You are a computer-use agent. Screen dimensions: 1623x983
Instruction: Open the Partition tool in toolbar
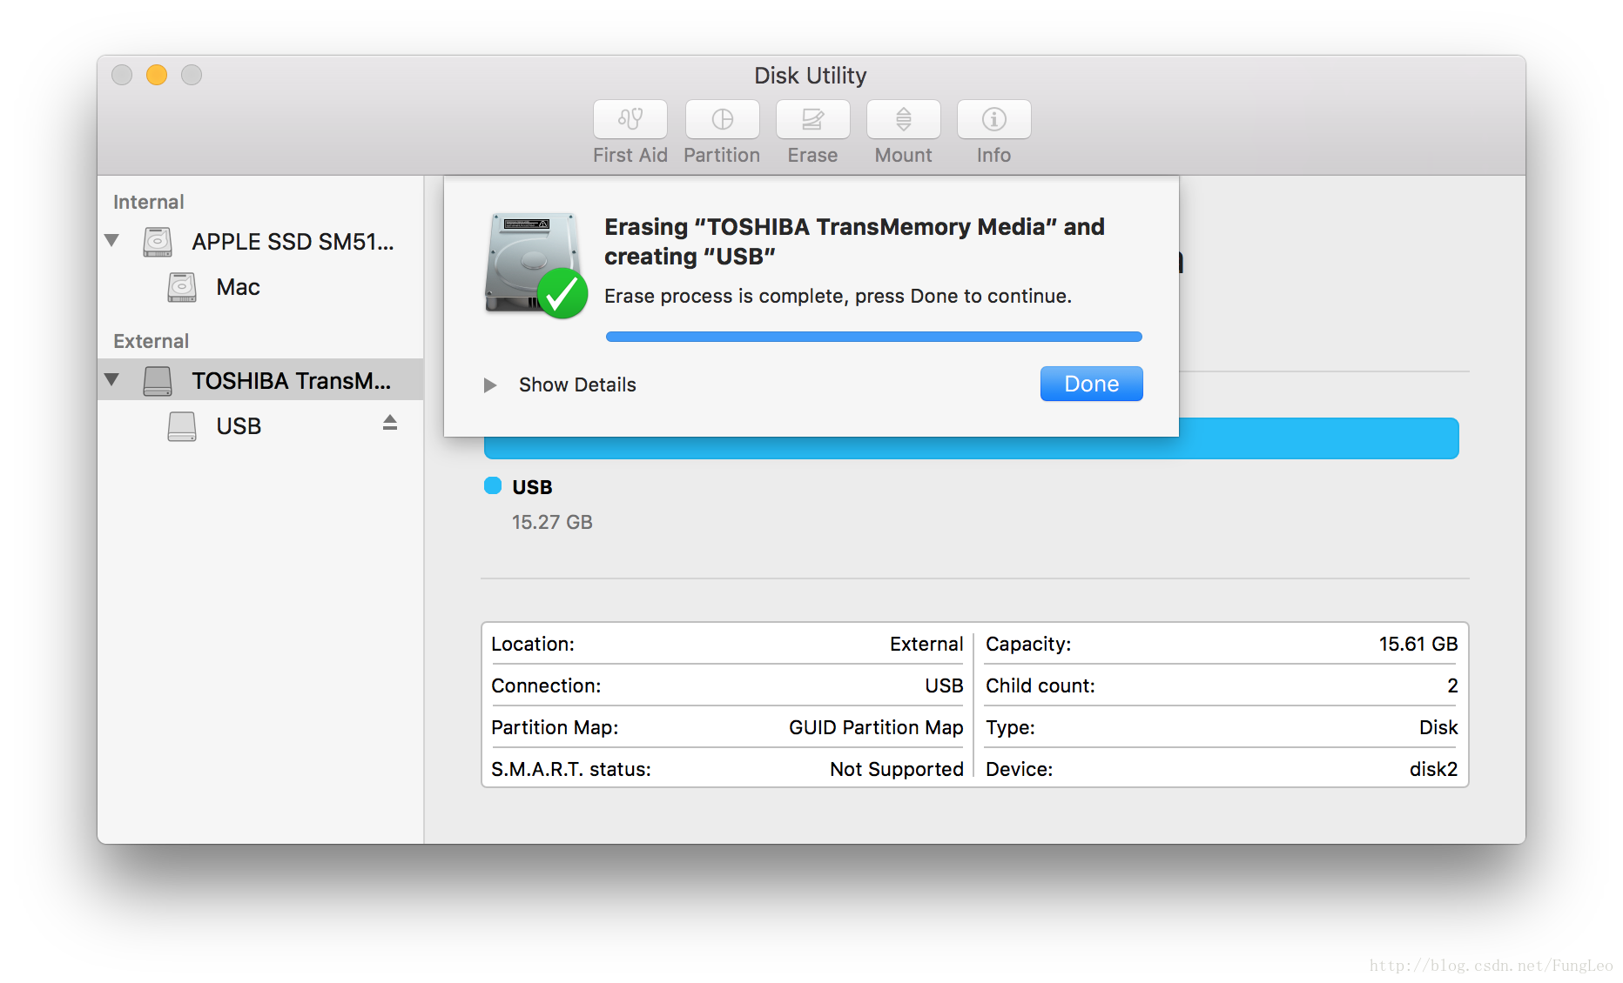tap(722, 119)
